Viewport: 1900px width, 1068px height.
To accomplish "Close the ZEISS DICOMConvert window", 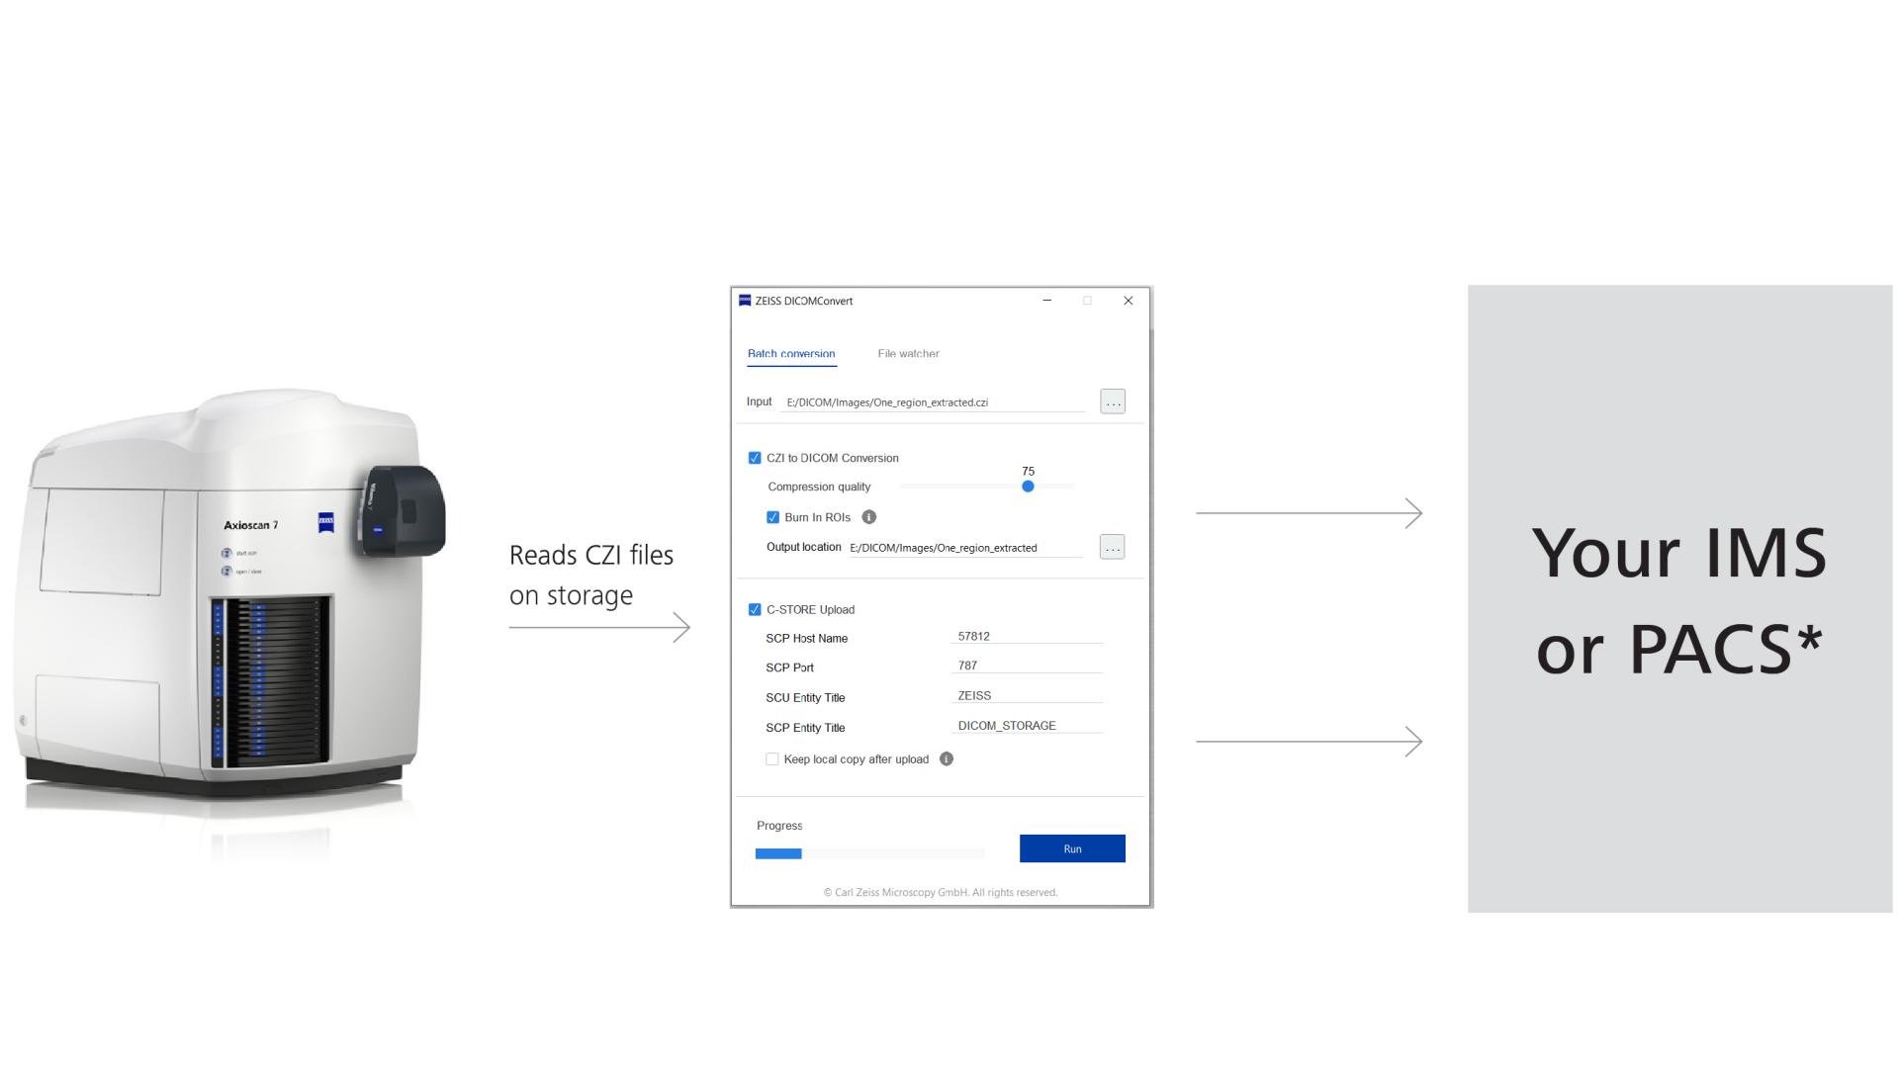I will (1128, 301).
